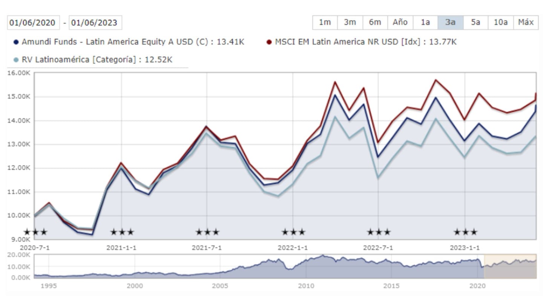
Task: Click the highlighted selection in the bottom navigator
Action: (x=511, y=265)
